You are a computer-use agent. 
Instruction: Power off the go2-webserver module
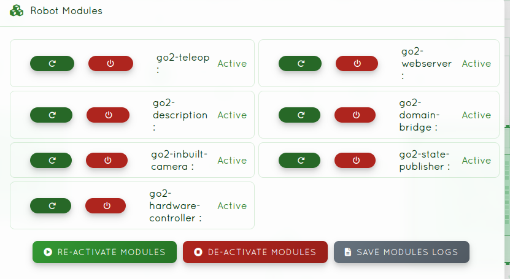357,63
